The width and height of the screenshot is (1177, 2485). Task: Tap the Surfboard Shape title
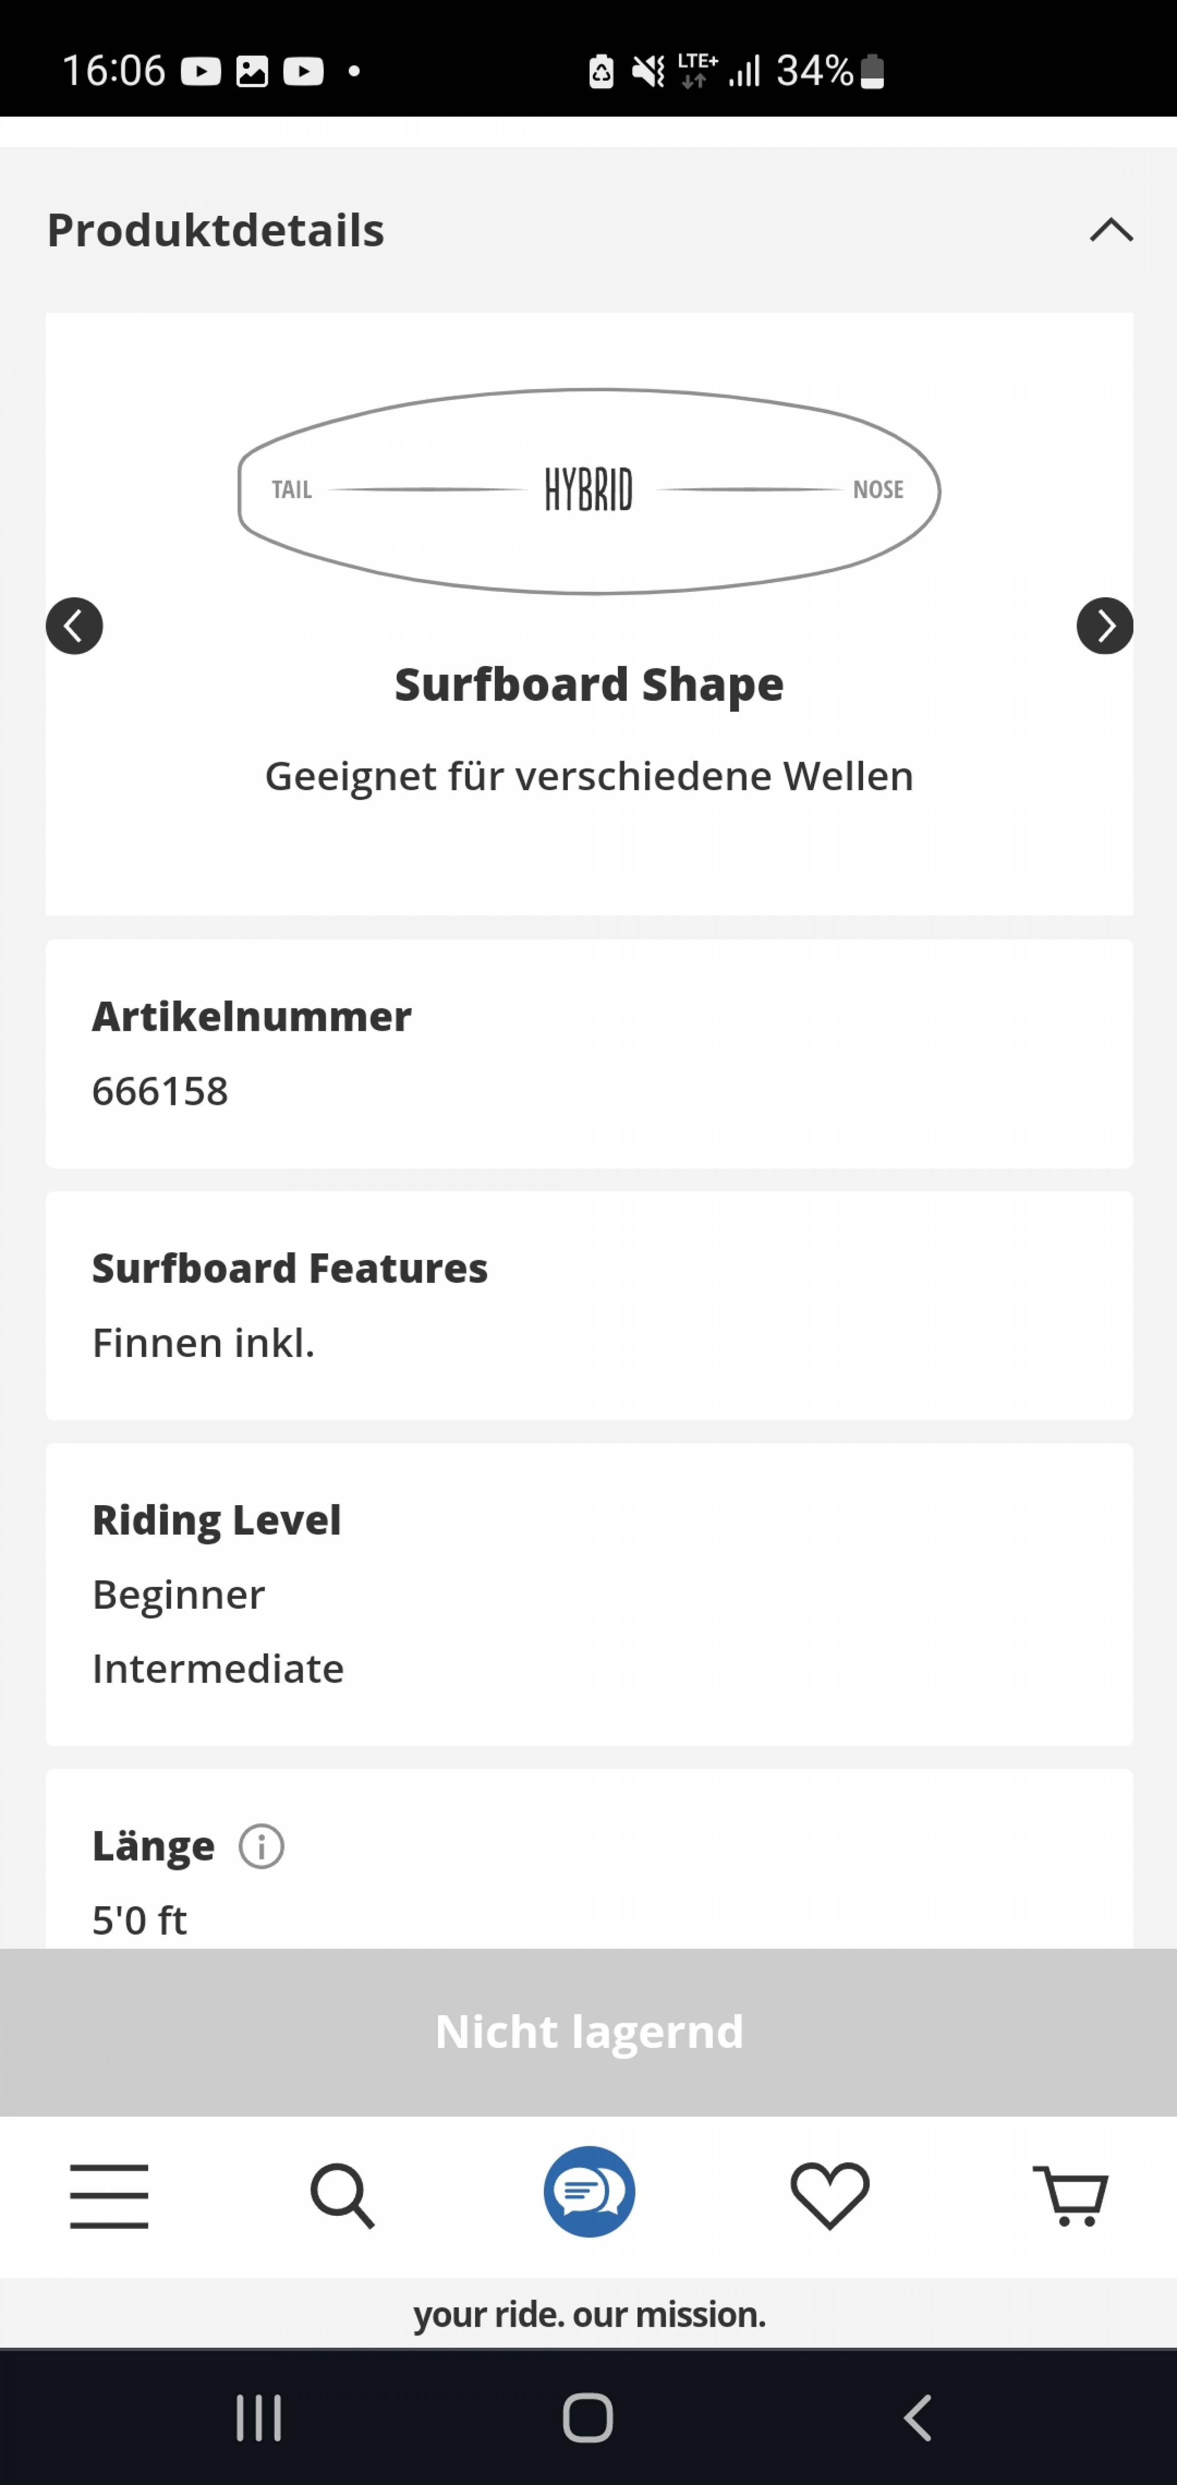588,684
